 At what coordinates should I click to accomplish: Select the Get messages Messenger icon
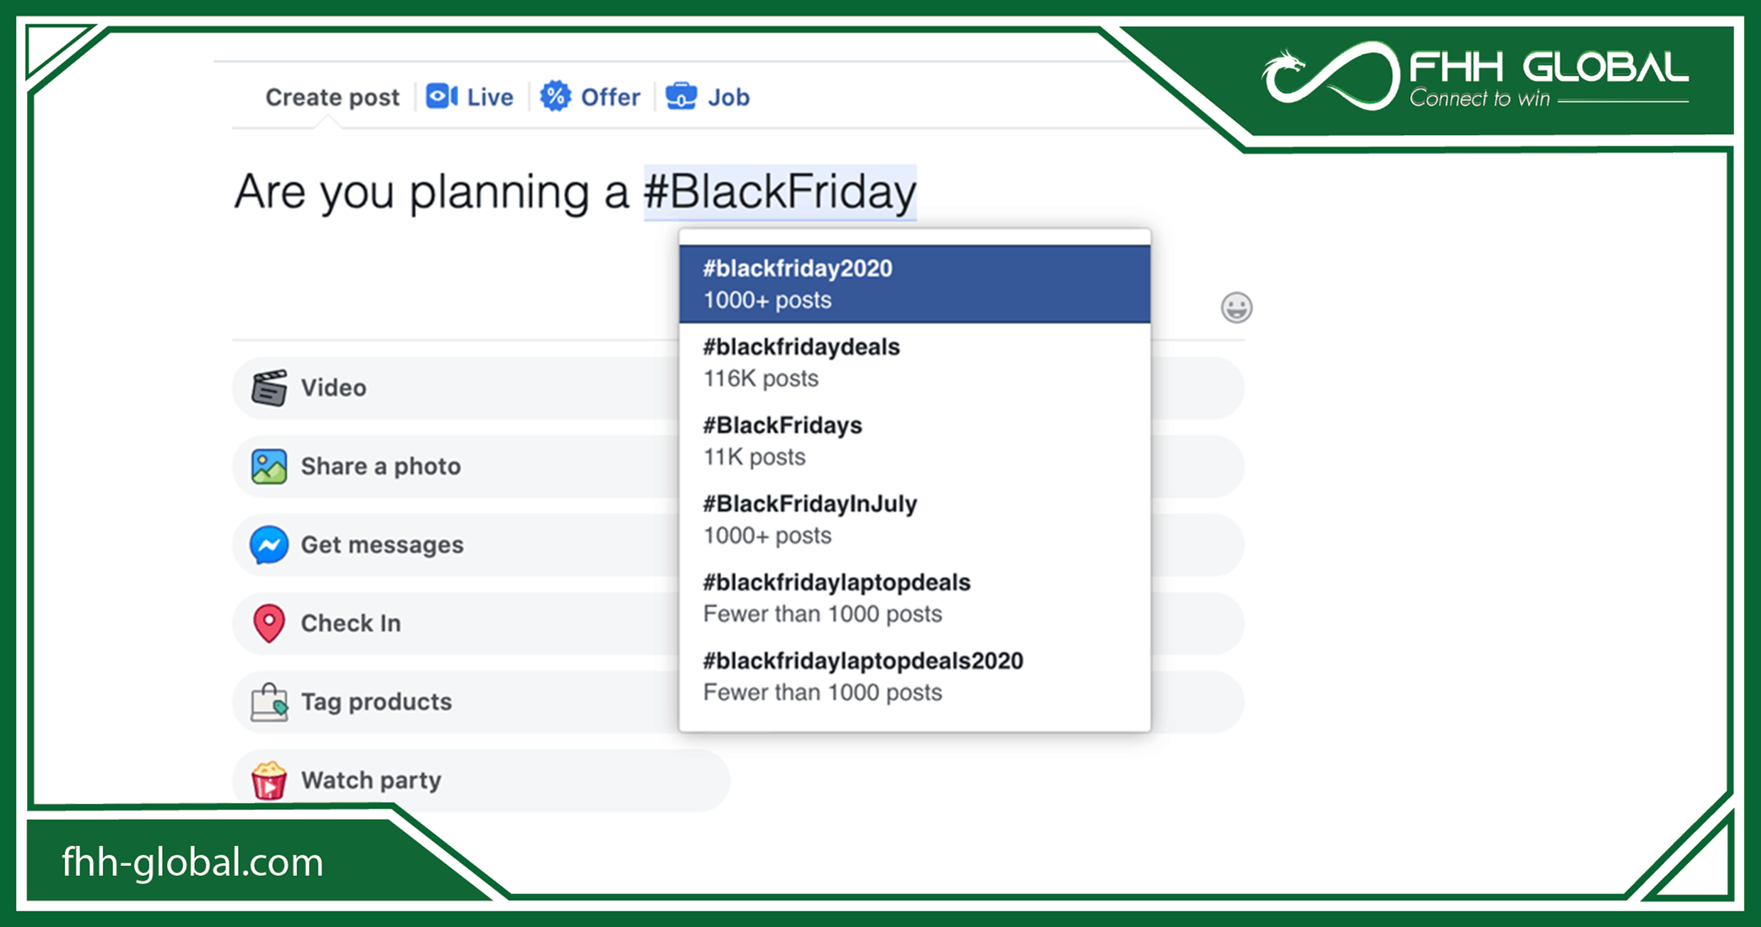click(x=269, y=545)
